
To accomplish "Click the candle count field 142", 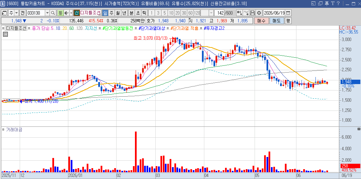I will pyautogui.click(x=219, y=13).
